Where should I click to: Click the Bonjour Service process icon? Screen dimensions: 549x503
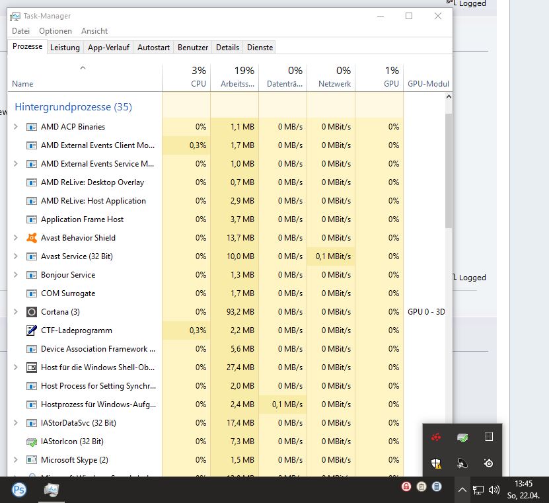[x=32, y=275]
